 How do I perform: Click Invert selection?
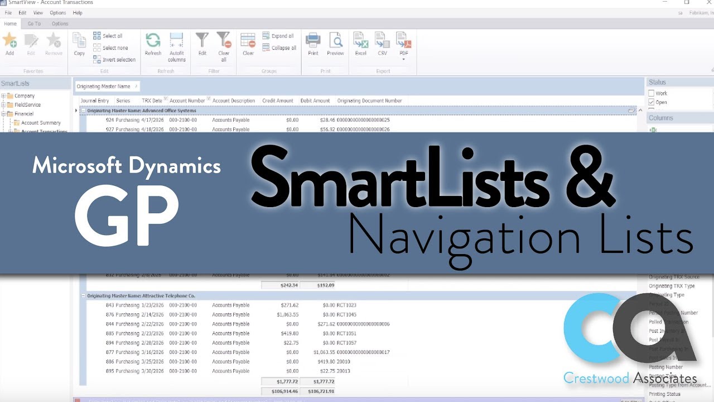click(114, 60)
